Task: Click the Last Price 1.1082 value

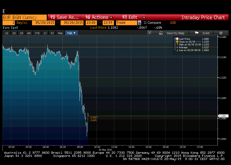Action: tap(113, 28)
